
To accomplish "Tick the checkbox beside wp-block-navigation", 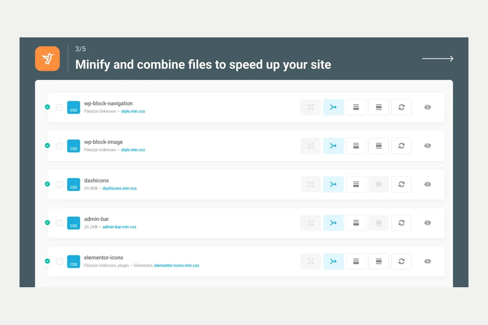I will click(x=59, y=107).
